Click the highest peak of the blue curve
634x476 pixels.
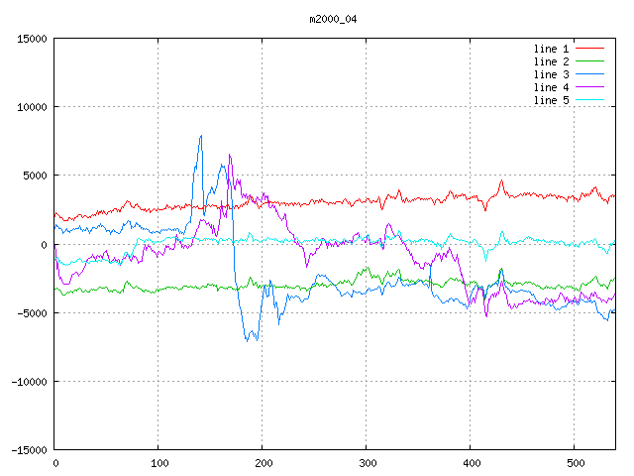tap(201, 136)
